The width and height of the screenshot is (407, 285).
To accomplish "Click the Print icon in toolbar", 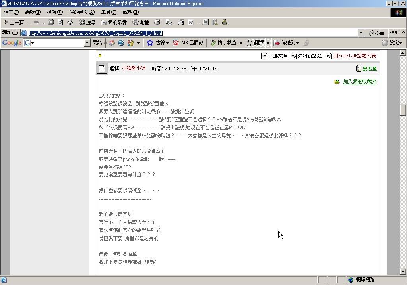I will pyautogui.click(x=181, y=23).
